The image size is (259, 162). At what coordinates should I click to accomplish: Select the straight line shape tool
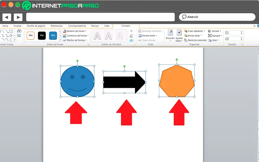tap(3, 31)
